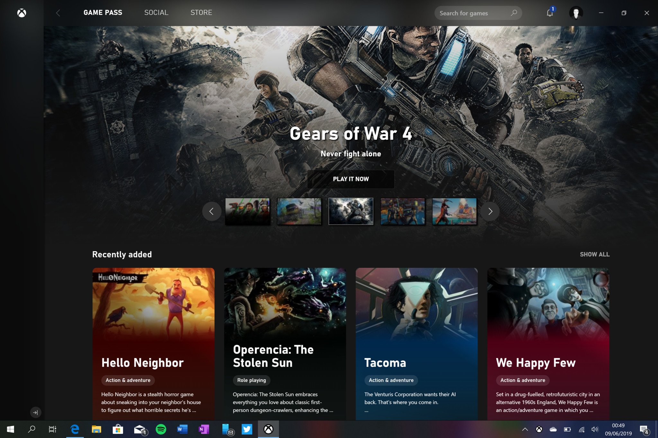The height and width of the screenshot is (438, 658).
Task: Click the Xbox logo icon top left
Action: pyautogui.click(x=22, y=12)
